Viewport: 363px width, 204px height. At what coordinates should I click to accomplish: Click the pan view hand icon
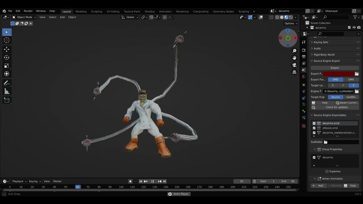tap(294, 58)
